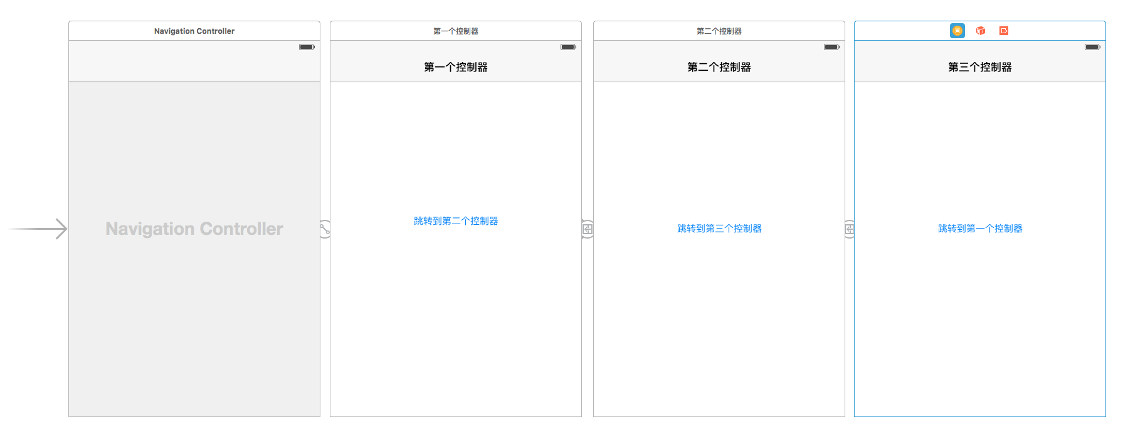Viewport: 1123px width, 439px height.
Task: Select show segue between first and second controllers
Action: point(588,229)
